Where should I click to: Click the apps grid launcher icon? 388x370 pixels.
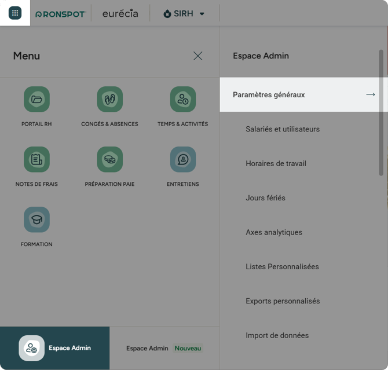click(x=15, y=13)
